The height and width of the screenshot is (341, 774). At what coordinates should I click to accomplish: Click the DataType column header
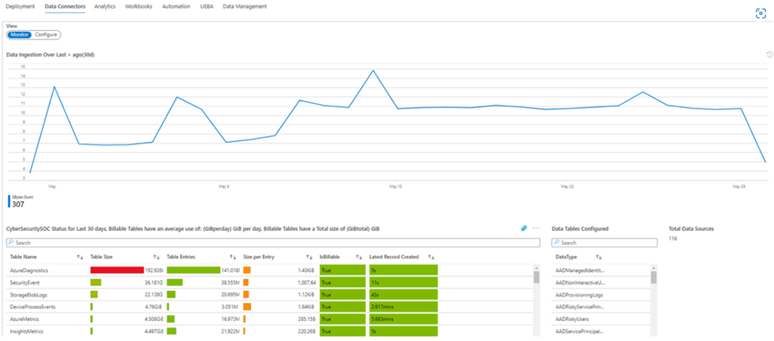pyautogui.click(x=566, y=257)
